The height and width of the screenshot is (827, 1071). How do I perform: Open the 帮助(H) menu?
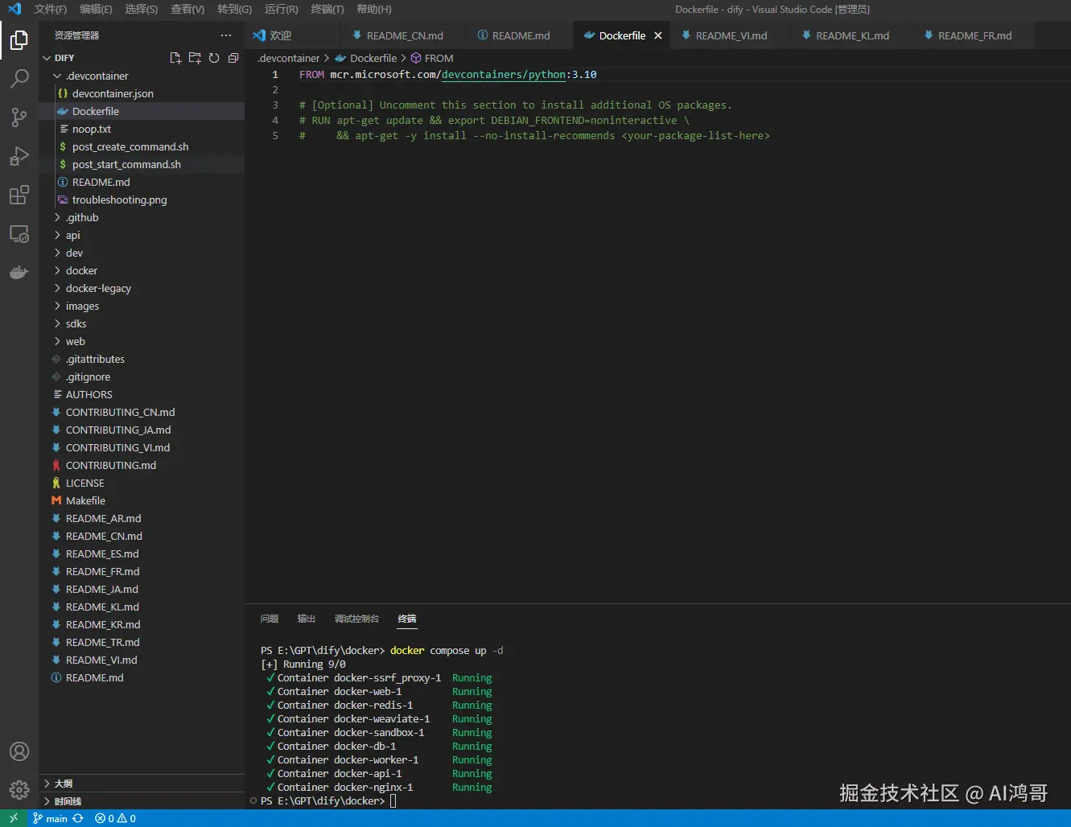click(x=374, y=9)
